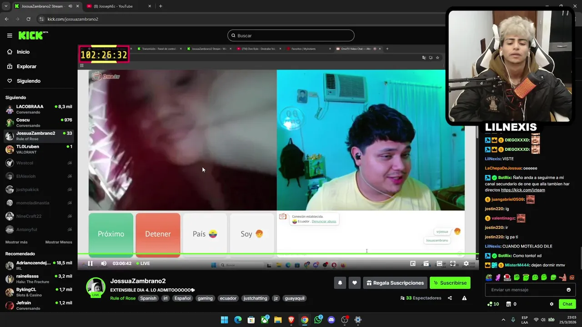The image size is (582, 327).
Task: Open Discord from the taskbar
Action: coord(331,320)
